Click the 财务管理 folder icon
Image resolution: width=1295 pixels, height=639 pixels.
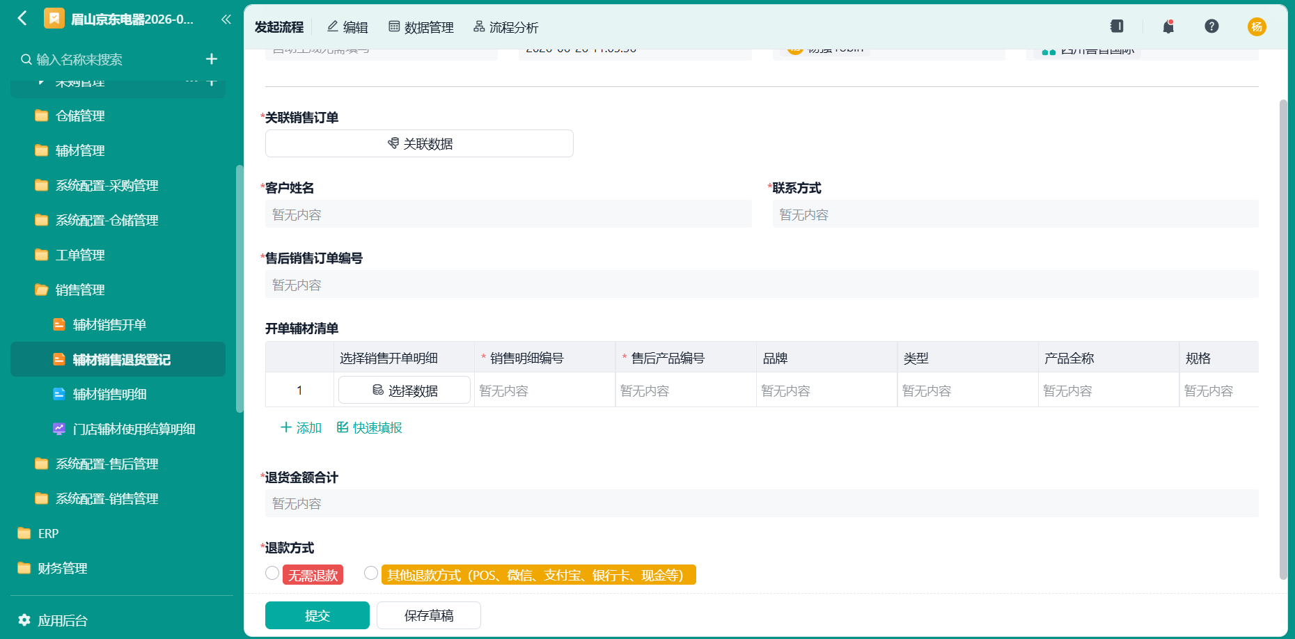coord(24,568)
